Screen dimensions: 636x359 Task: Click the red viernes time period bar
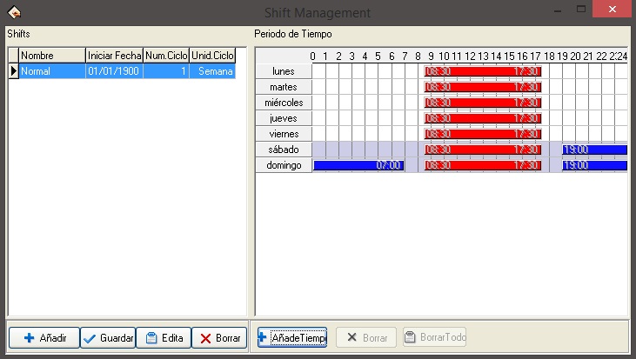pyautogui.click(x=483, y=134)
